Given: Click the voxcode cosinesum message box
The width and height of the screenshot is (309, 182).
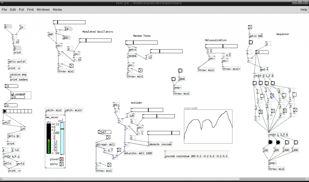Looking at the screenshot, I should [x=196, y=156].
